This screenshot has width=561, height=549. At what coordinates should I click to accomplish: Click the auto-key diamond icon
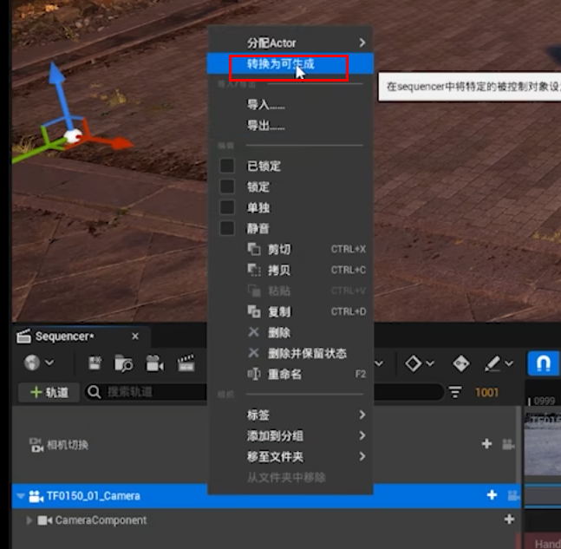tap(460, 363)
